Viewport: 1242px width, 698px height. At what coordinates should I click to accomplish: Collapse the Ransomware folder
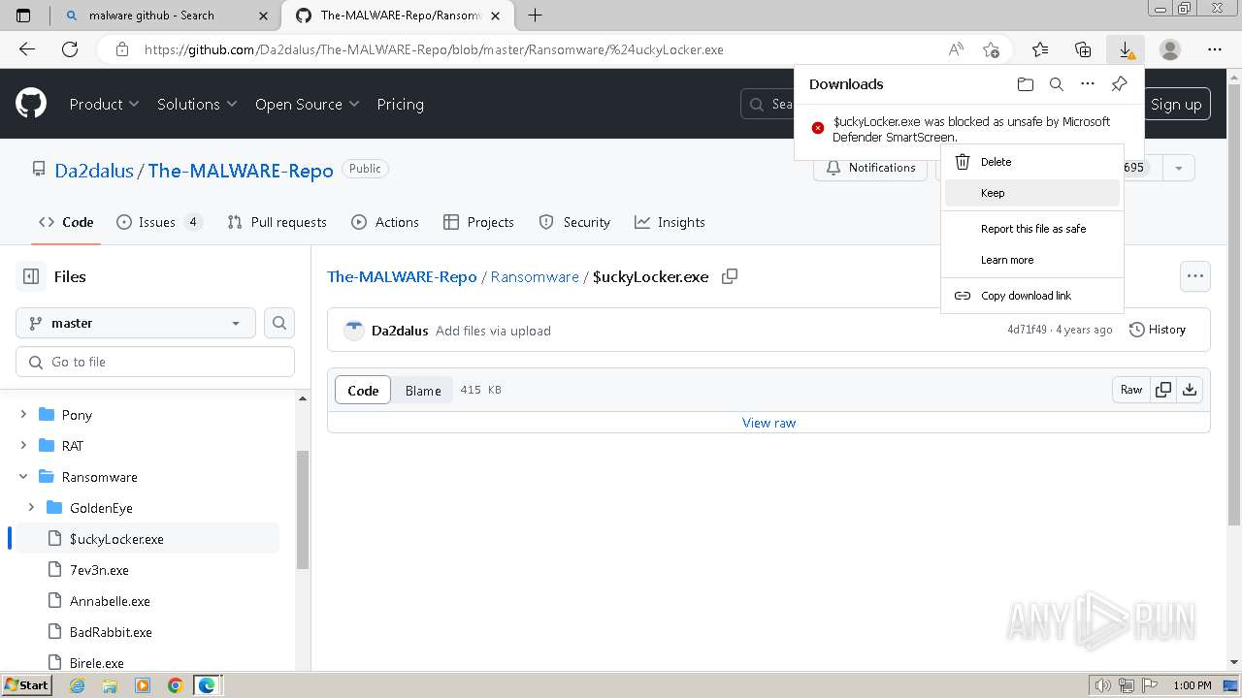[23, 476]
